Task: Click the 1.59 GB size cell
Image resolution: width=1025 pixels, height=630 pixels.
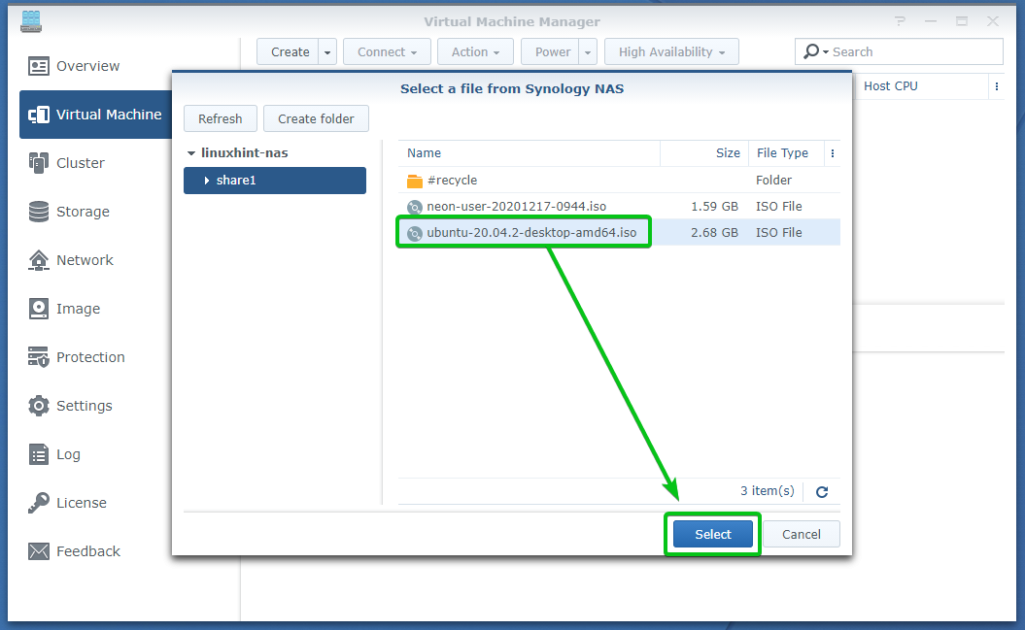Action: [714, 207]
